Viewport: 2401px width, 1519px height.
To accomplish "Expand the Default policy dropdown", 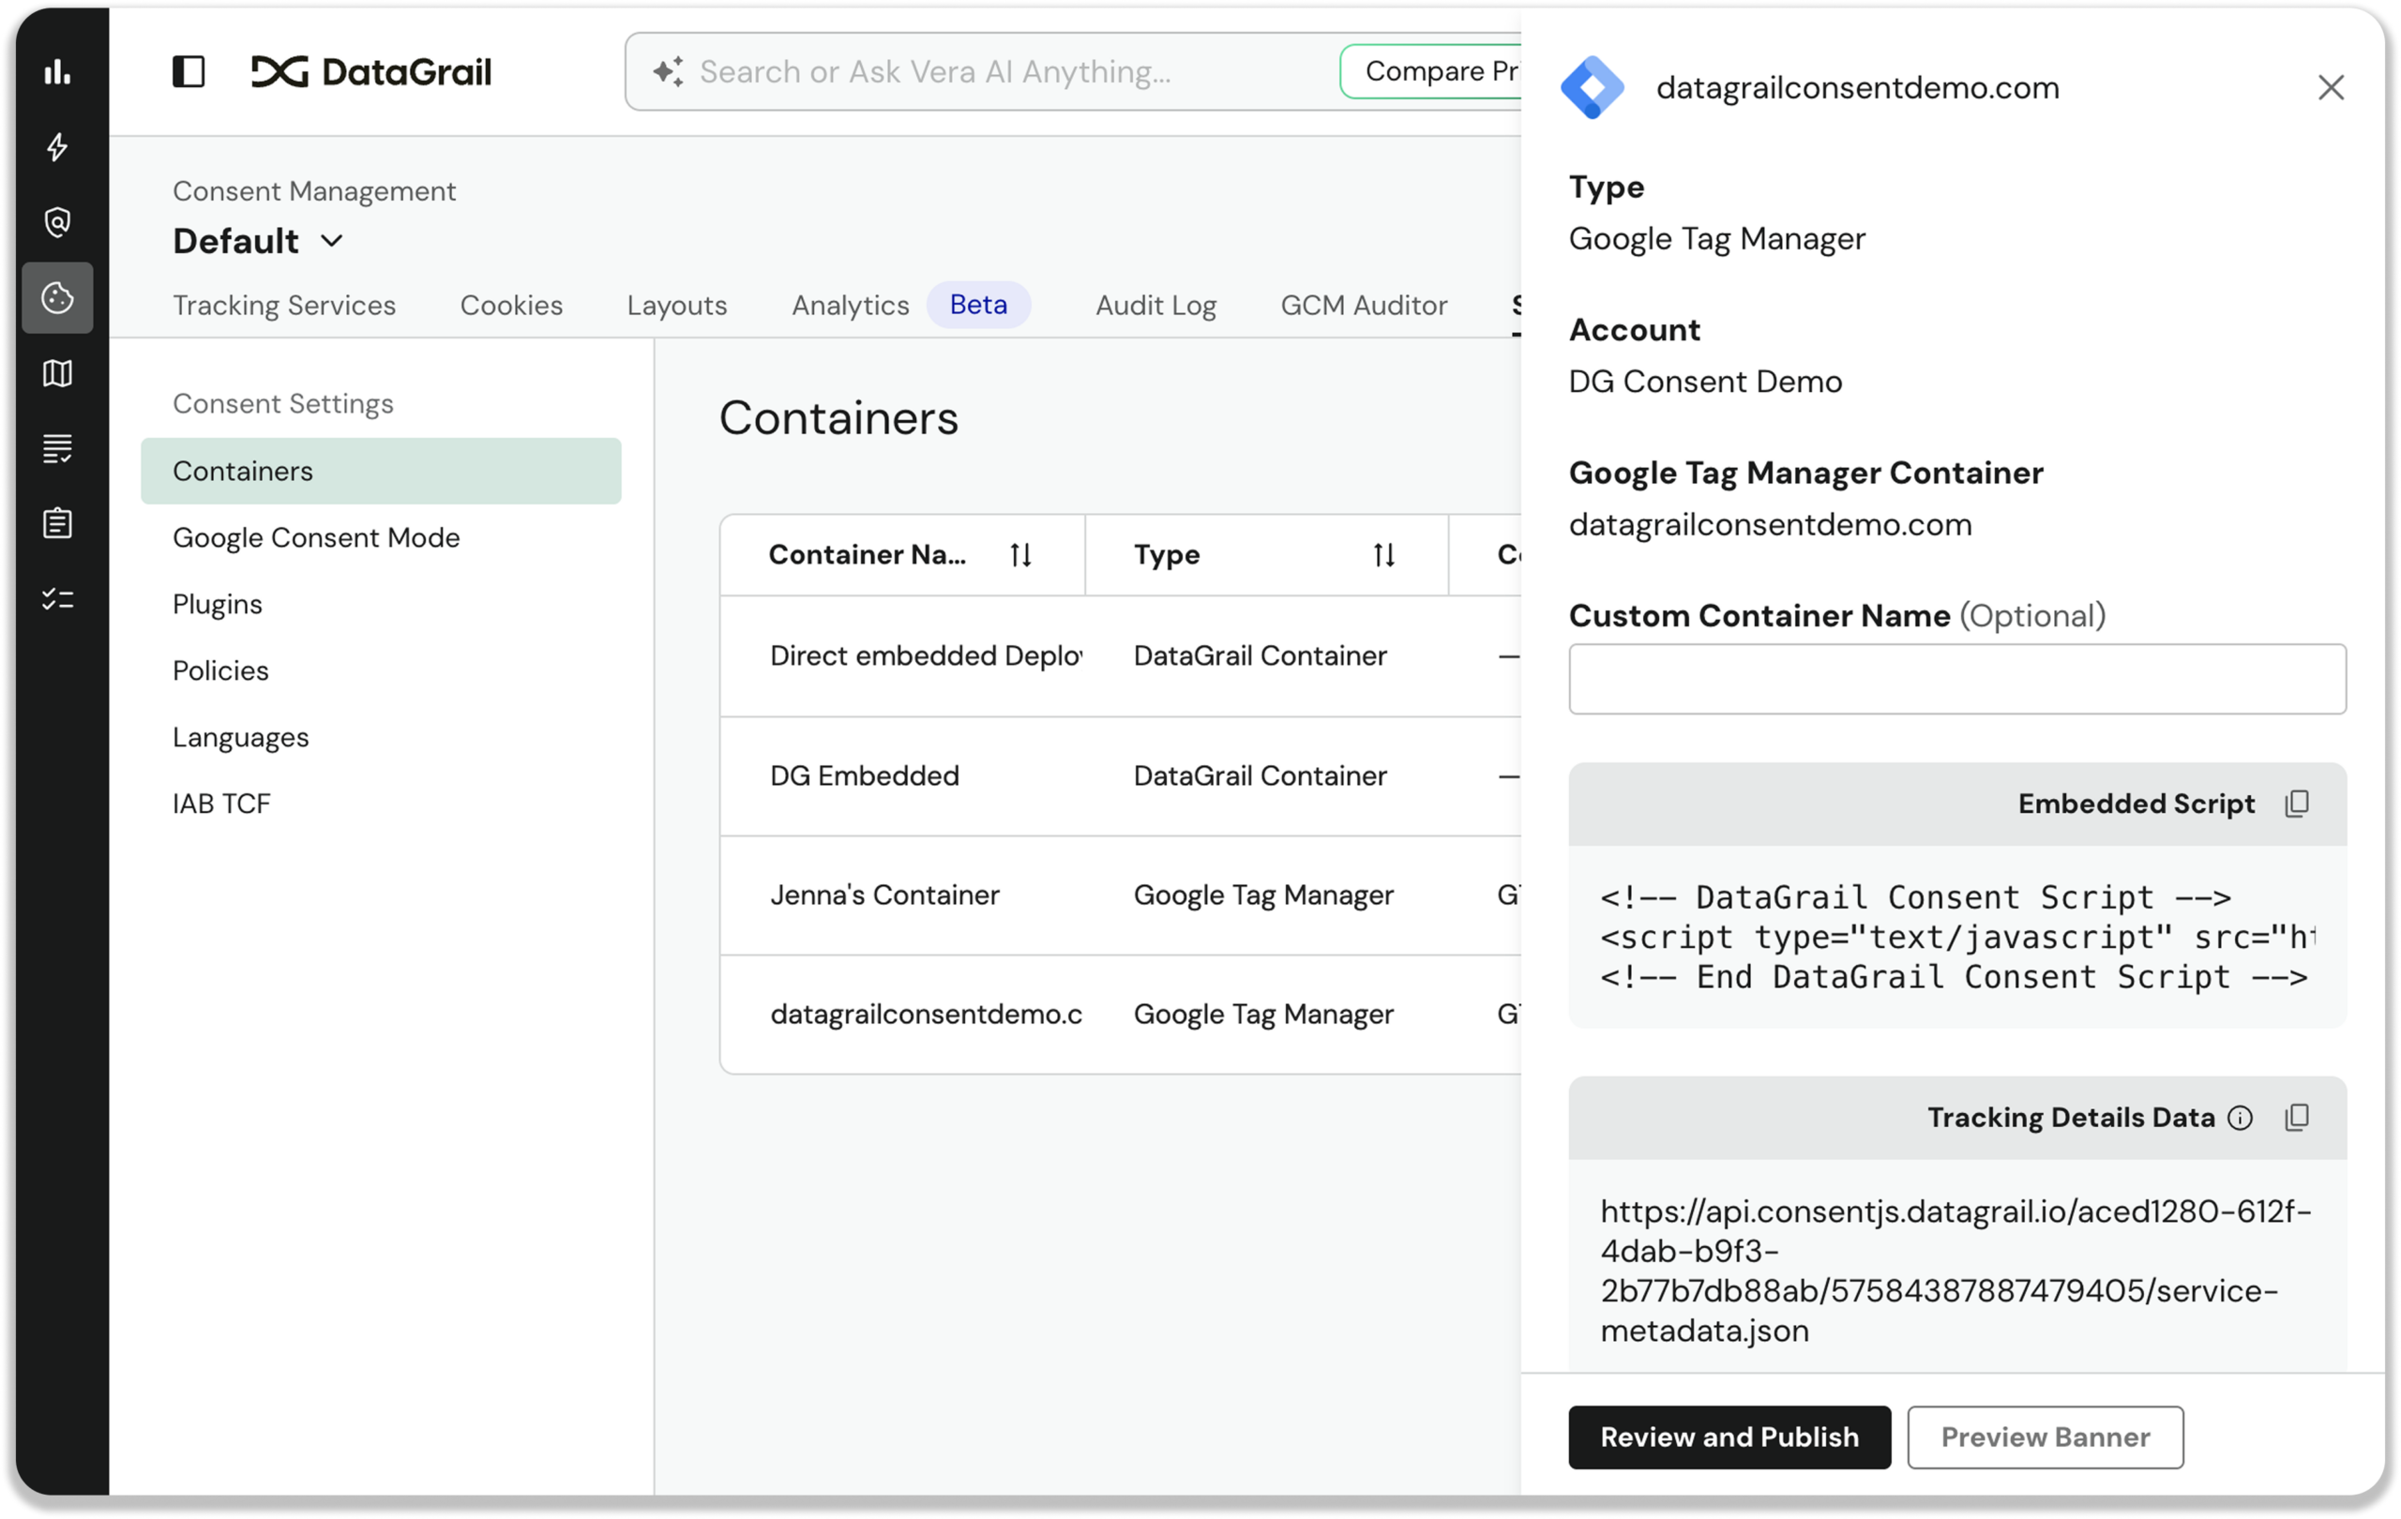I will tap(257, 241).
